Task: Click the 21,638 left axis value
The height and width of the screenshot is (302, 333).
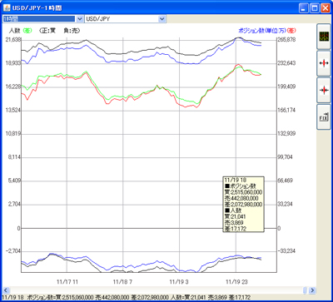Action: tap(13, 40)
